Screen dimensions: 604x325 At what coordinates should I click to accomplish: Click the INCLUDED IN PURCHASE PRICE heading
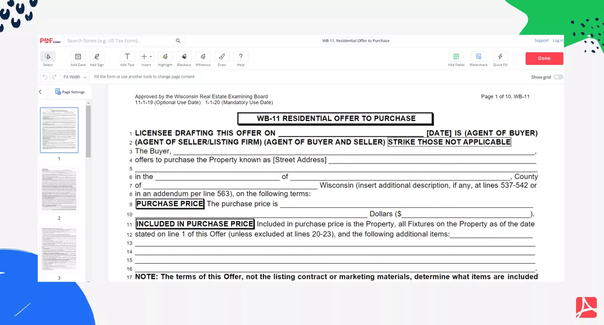pyautogui.click(x=195, y=224)
